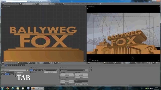Open the Help menu in top header
Viewport: 161px width, 90px height.
[x=17, y=4]
